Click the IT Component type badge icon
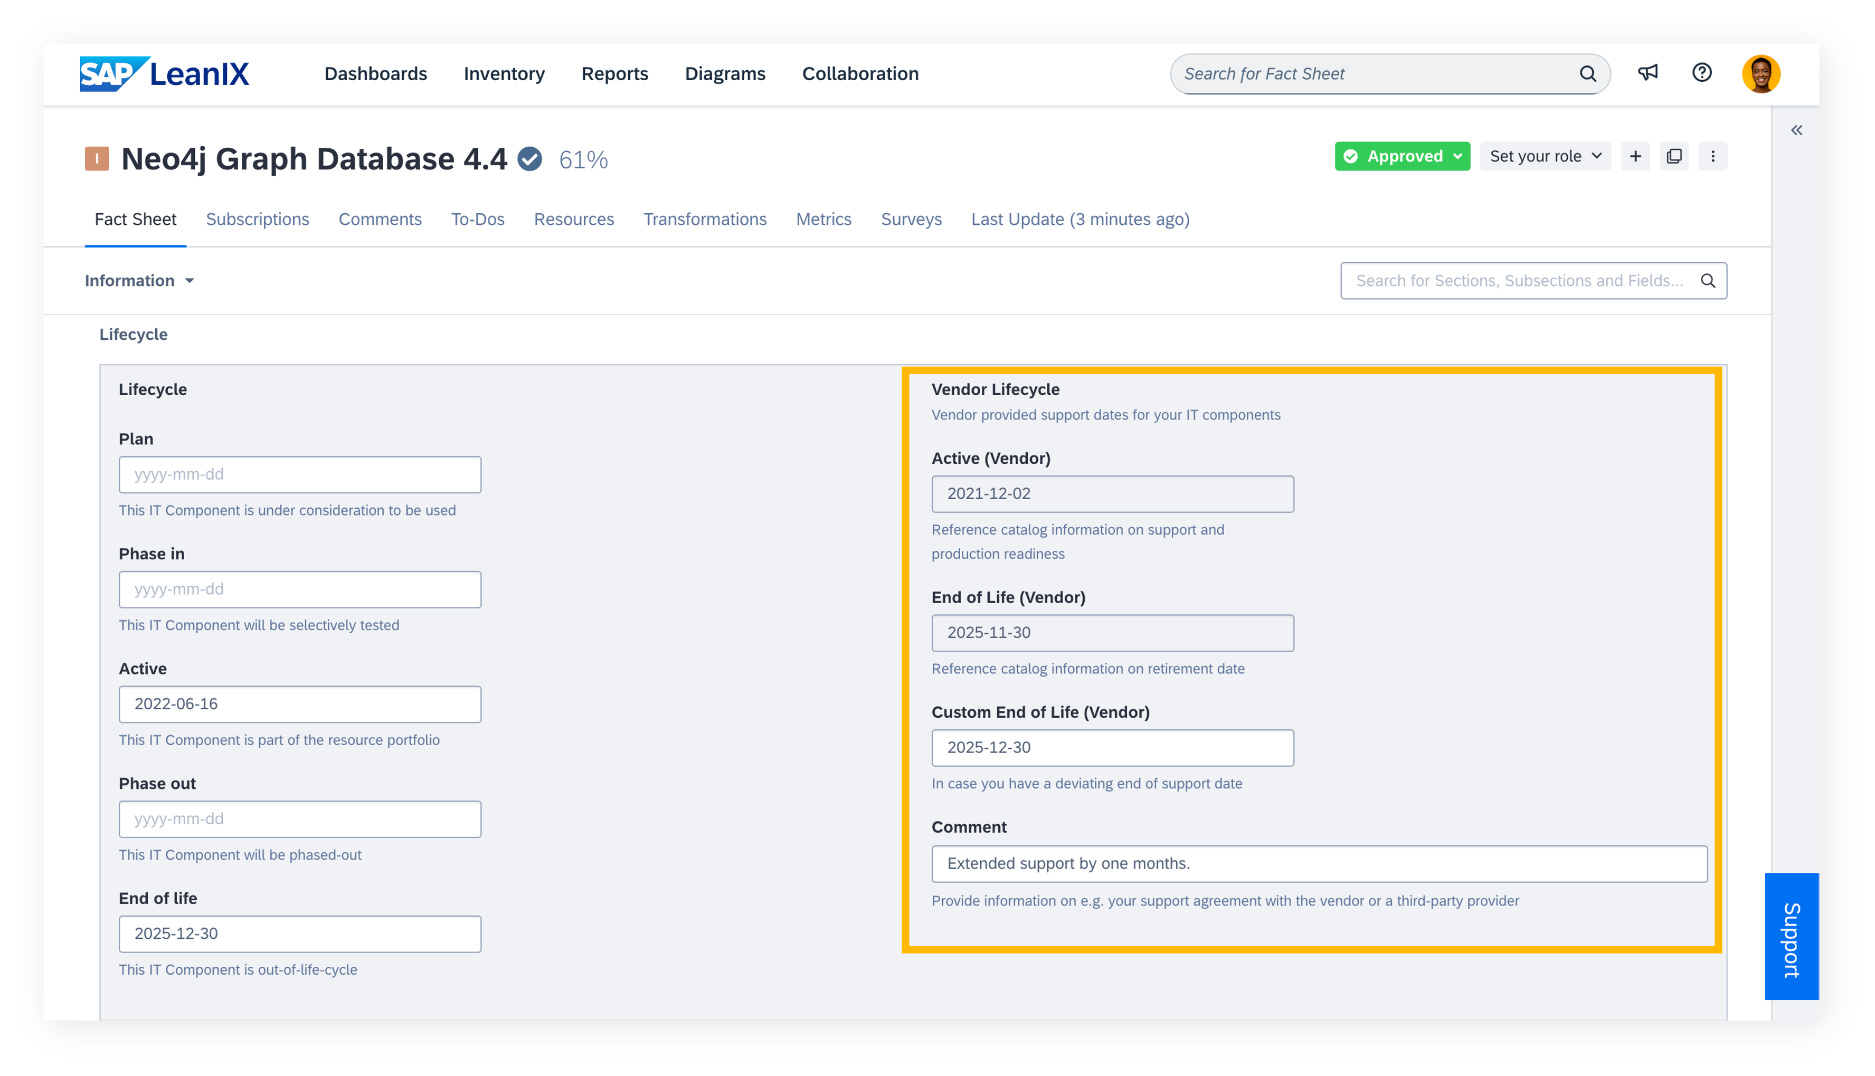1875x1076 pixels. 97,159
